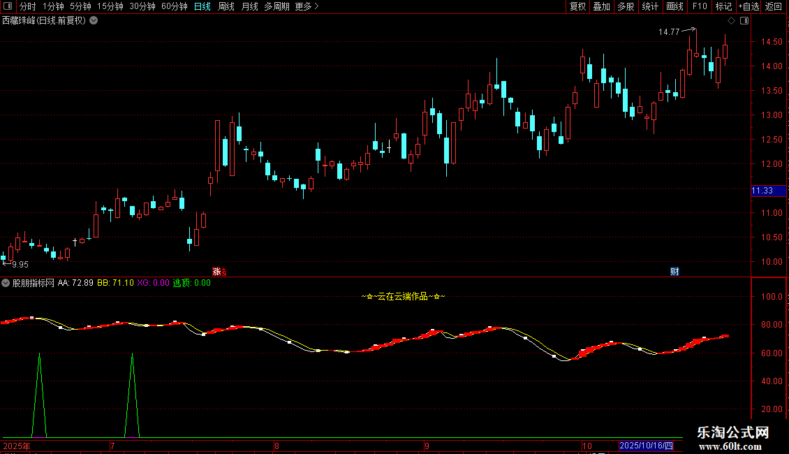Expand the 更多 period options

[307, 6]
